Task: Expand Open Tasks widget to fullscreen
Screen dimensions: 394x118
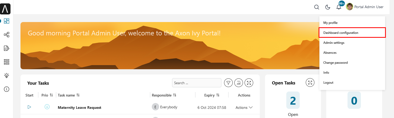Action: click(310, 83)
